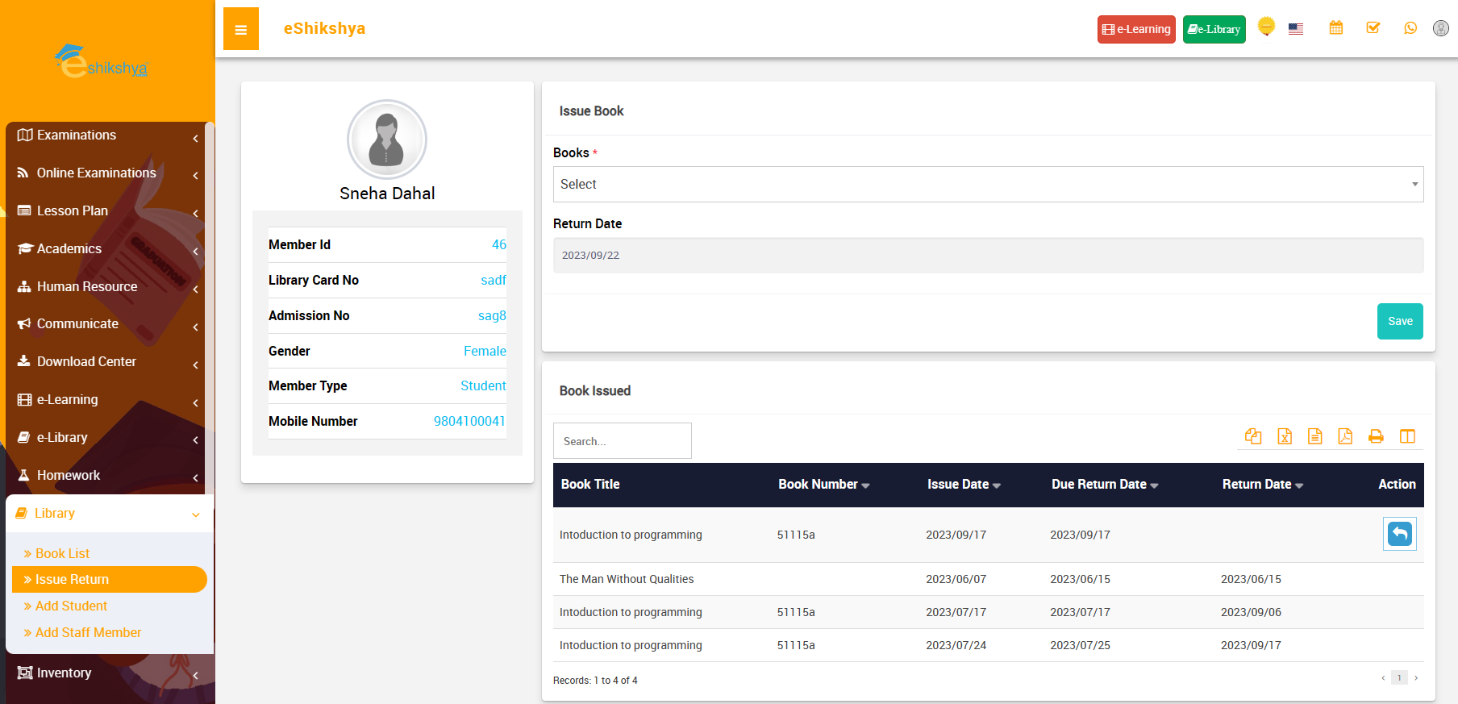Open the task checklist icon
The height and width of the screenshot is (704, 1458).
click(x=1373, y=28)
